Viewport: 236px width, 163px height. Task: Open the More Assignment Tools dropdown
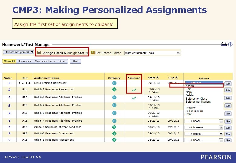[x=152, y=53]
